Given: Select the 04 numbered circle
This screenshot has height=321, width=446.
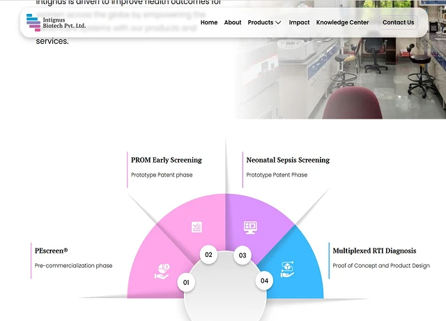Looking at the screenshot, I should click(265, 281).
